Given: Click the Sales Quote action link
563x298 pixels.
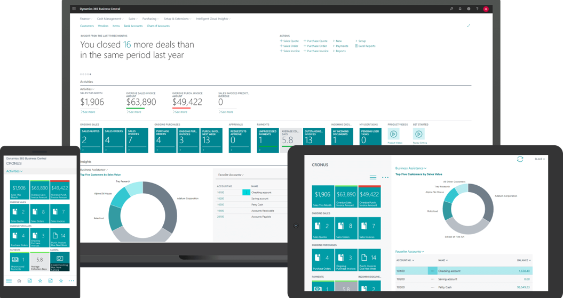Looking at the screenshot, I should [290, 41].
